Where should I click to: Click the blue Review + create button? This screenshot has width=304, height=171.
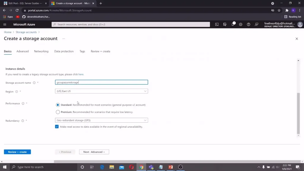point(18,152)
